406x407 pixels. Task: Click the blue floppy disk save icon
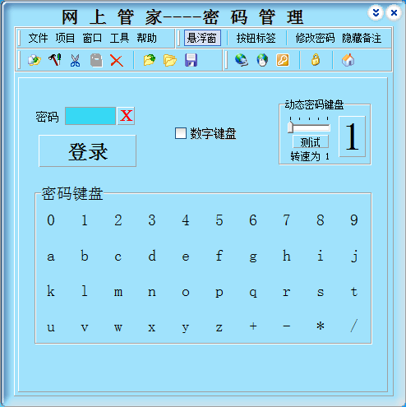click(191, 60)
